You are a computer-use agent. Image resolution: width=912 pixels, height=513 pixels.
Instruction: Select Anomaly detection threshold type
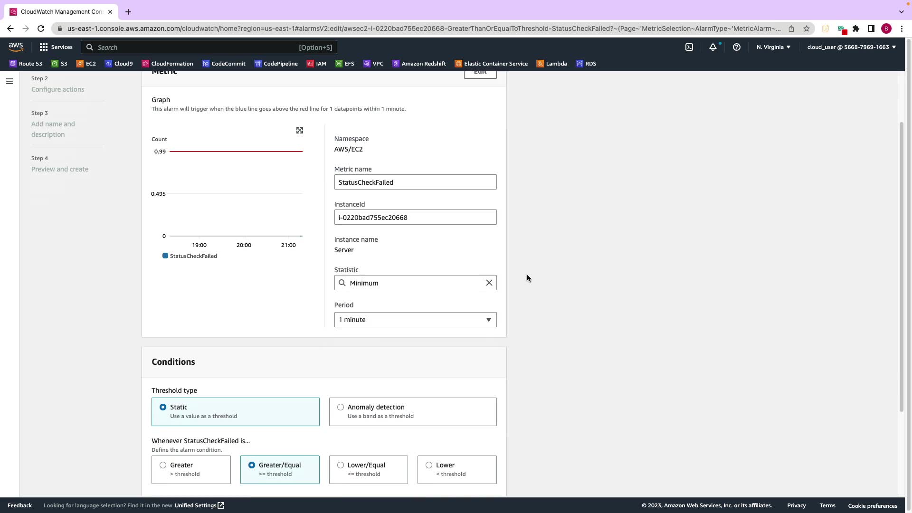tap(341, 407)
